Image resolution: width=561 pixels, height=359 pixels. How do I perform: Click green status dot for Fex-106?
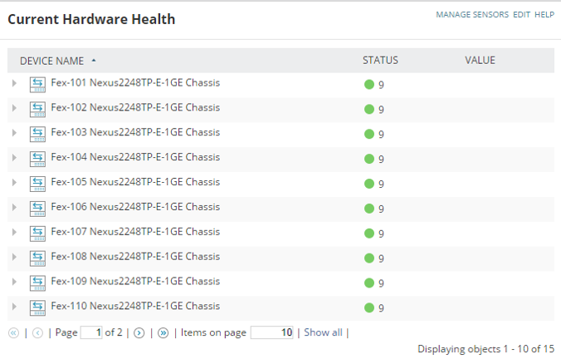[x=369, y=209]
